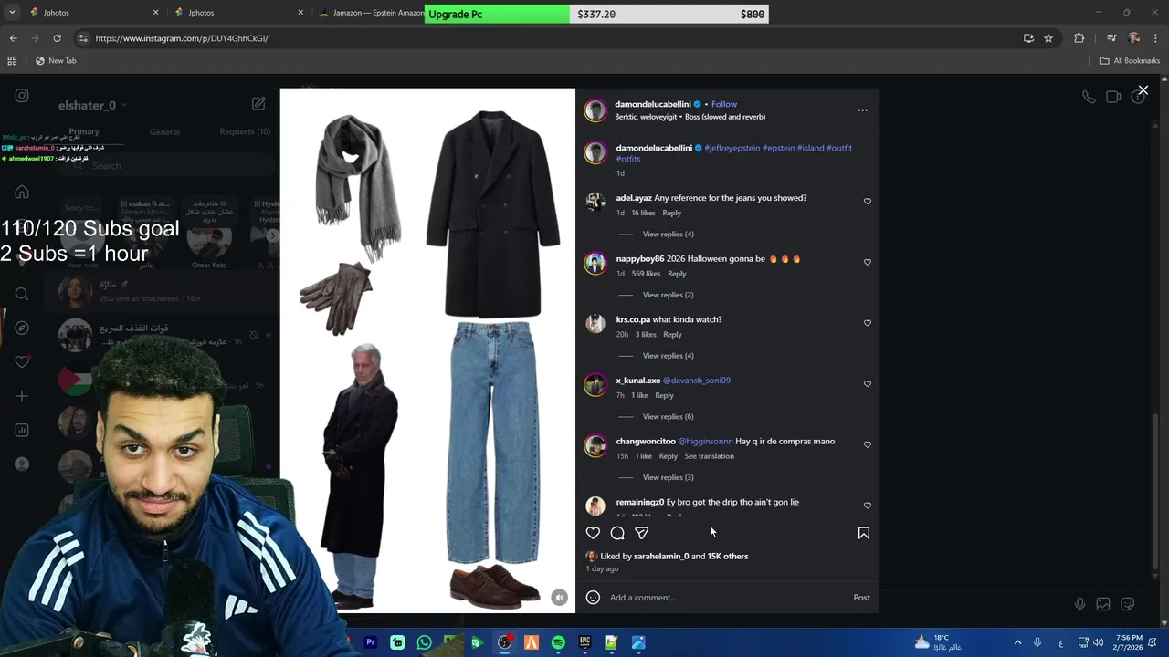1169x657 pixels.
Task: Select the General messages tab
Action: (164, 131)
